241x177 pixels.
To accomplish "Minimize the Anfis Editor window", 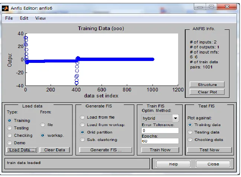I will pos(200,7).
